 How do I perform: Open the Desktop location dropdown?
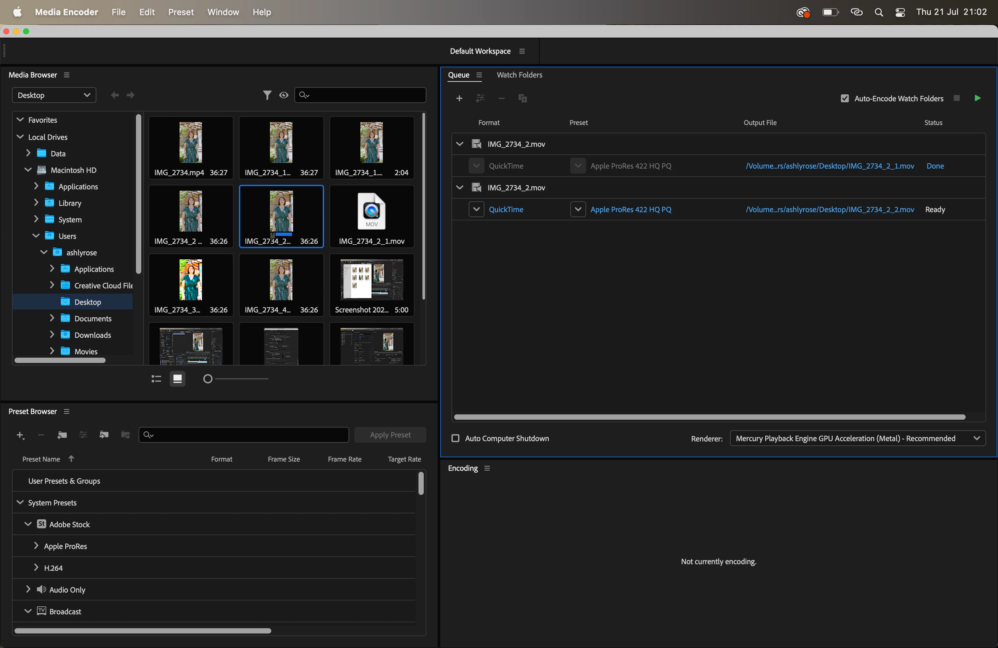point(54,95)
